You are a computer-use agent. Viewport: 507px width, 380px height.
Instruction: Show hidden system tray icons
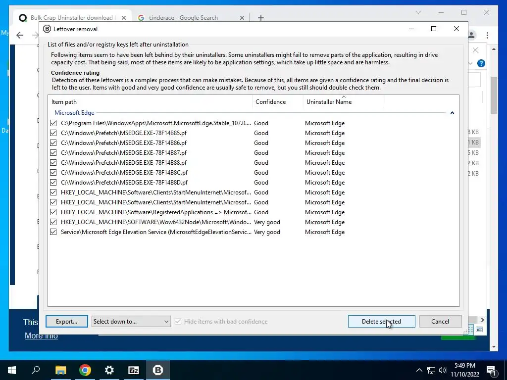(419, 370)
